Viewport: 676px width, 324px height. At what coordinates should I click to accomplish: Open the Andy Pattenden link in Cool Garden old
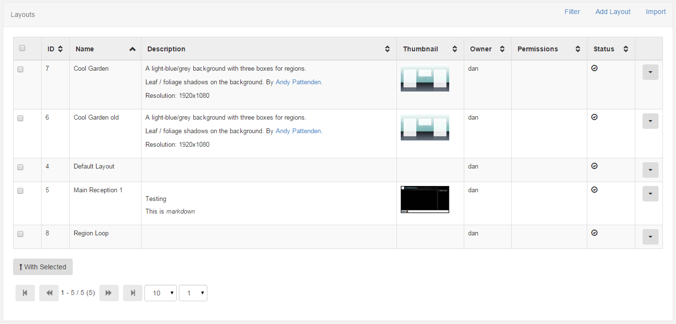(x=298, y=131)
